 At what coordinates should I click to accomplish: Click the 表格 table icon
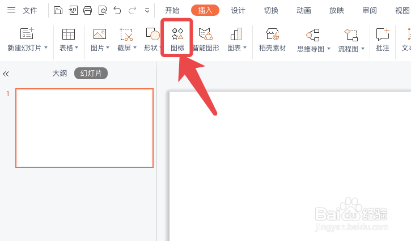[69, 34]
